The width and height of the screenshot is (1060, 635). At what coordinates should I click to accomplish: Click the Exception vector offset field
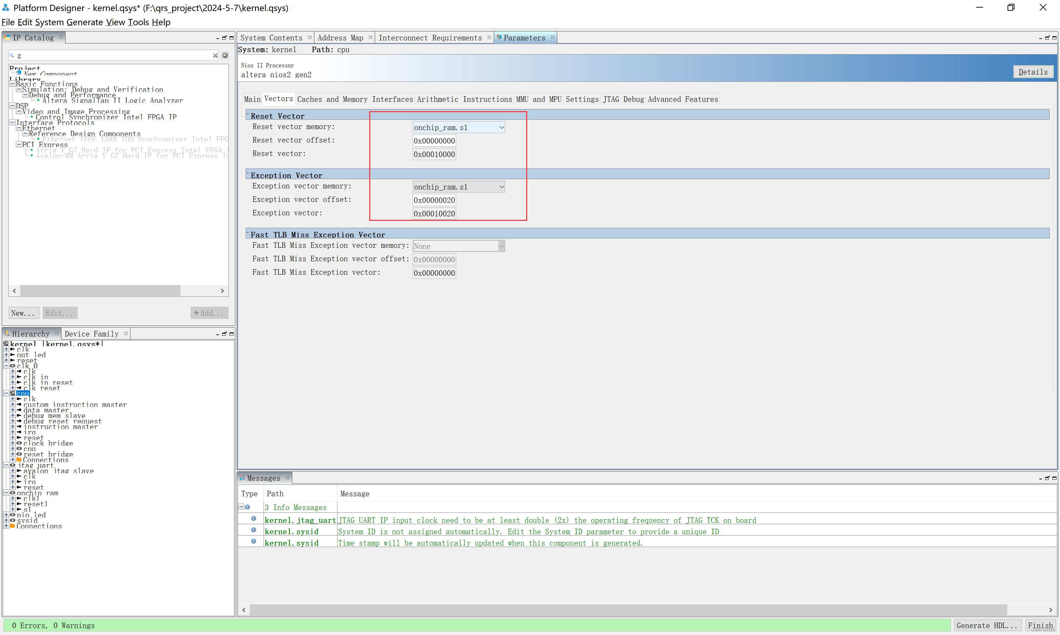434,200
